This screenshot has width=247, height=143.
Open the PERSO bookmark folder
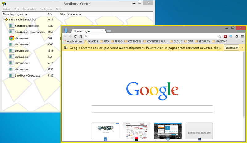point(117,41)
